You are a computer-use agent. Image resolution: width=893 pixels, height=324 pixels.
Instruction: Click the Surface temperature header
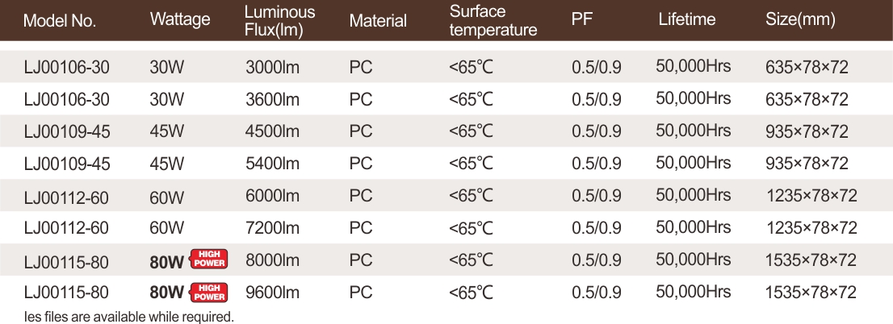coord(493,22)
